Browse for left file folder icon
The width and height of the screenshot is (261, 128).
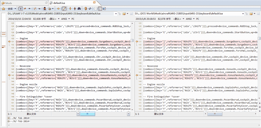124,14
